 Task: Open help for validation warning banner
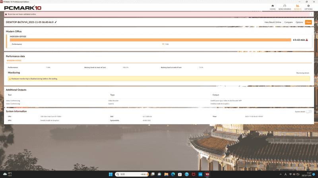pyautogui.click(x=311, y=14)
